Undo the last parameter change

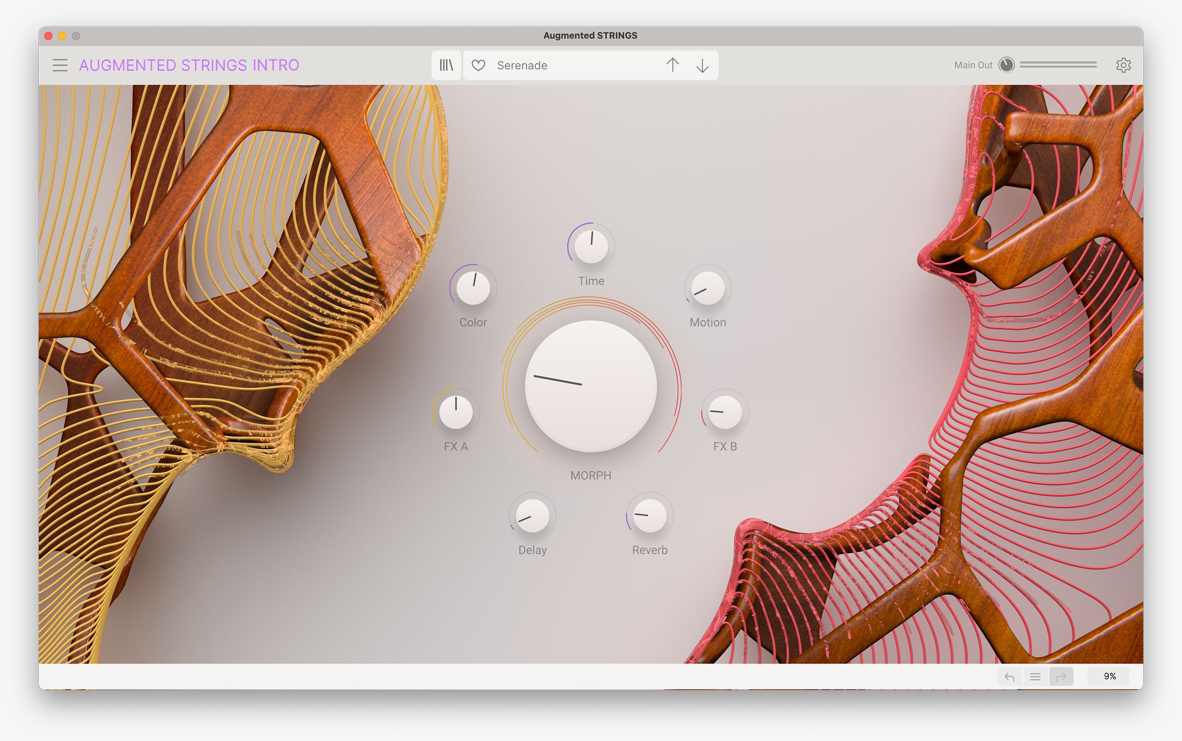tap(1010, 676)
